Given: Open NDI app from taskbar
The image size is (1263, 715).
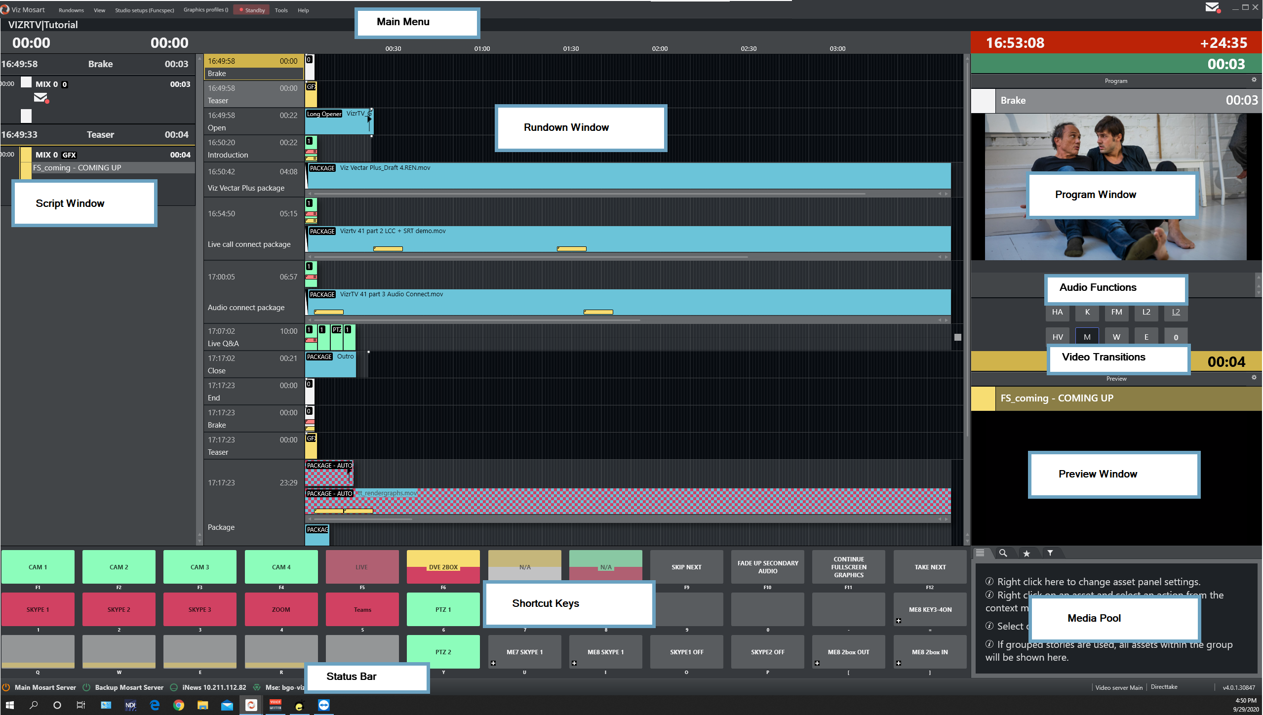Looking at the screenshot, I should click(130, 705).
